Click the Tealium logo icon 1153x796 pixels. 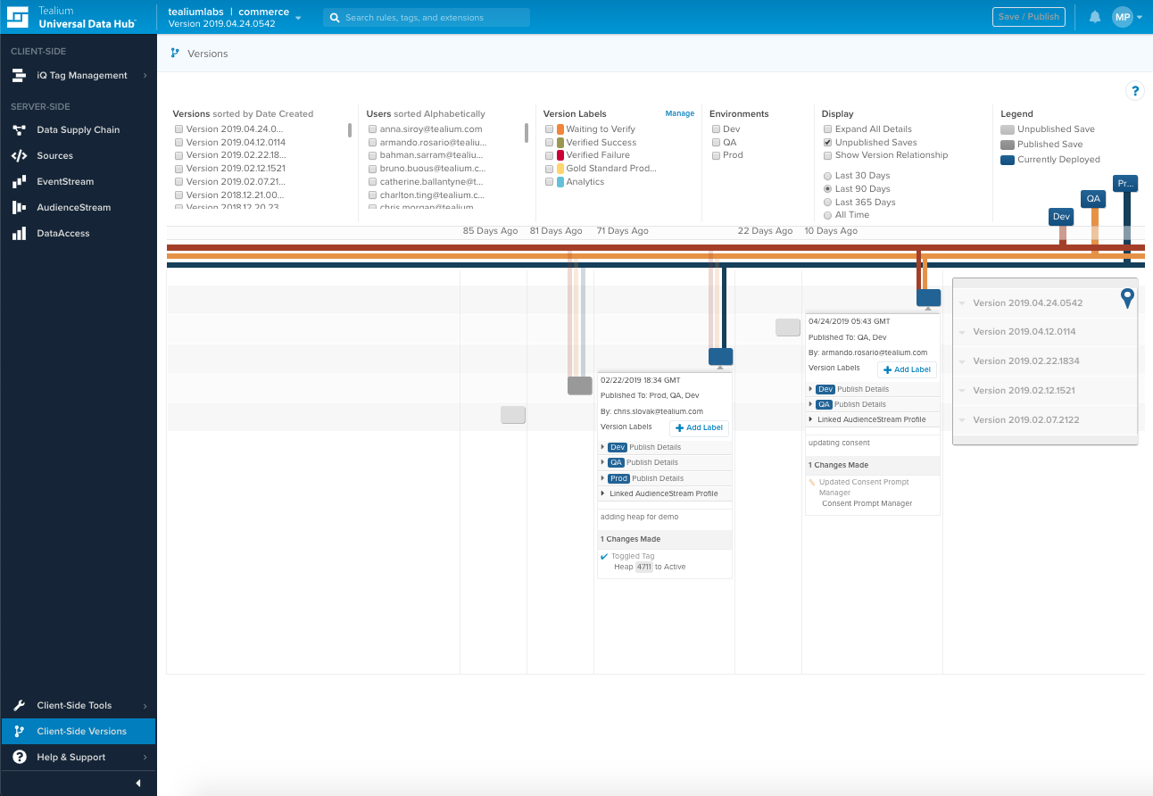pyautogui.click(x=20, y=17)
